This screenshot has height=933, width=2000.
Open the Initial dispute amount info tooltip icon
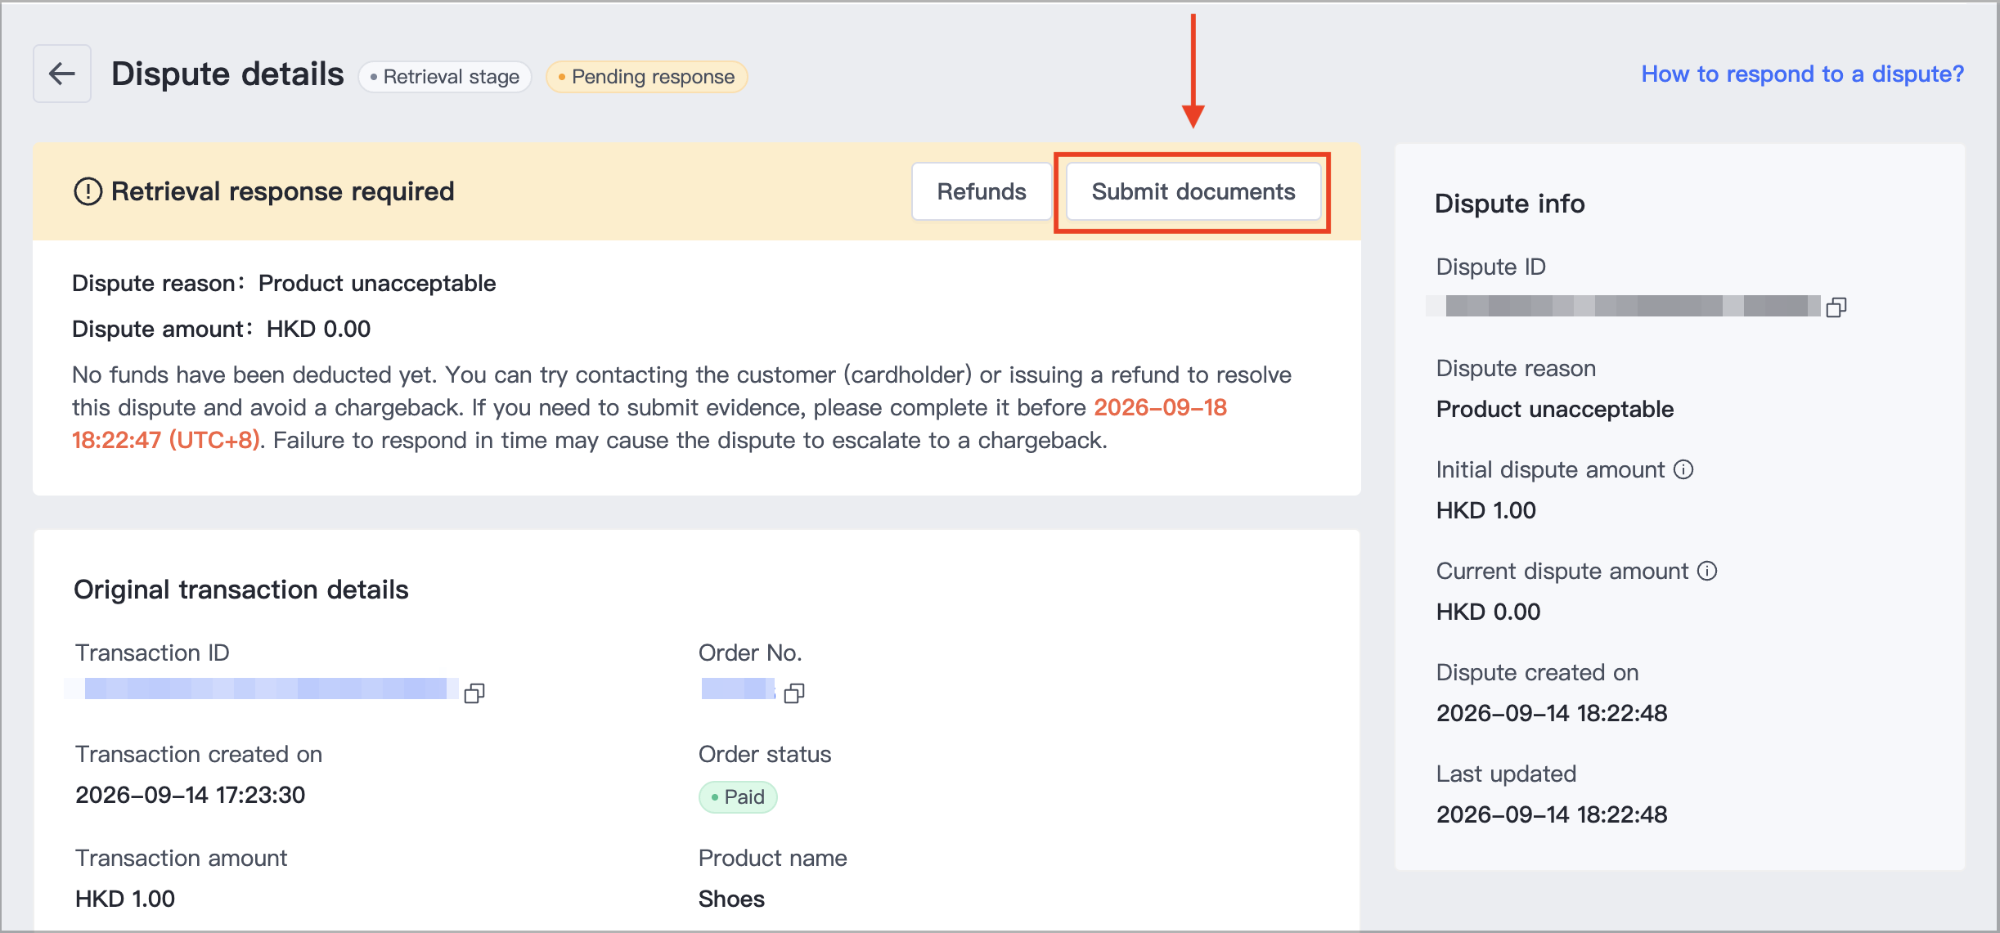tap(1683, 469)
